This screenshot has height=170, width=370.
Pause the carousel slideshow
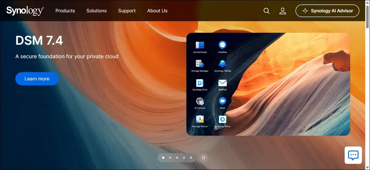tap(203, 158)
